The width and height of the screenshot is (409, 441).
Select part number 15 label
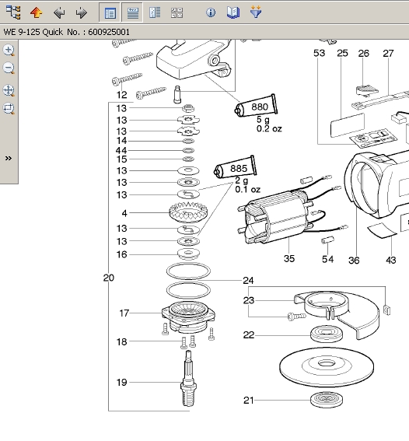point(122,159)
